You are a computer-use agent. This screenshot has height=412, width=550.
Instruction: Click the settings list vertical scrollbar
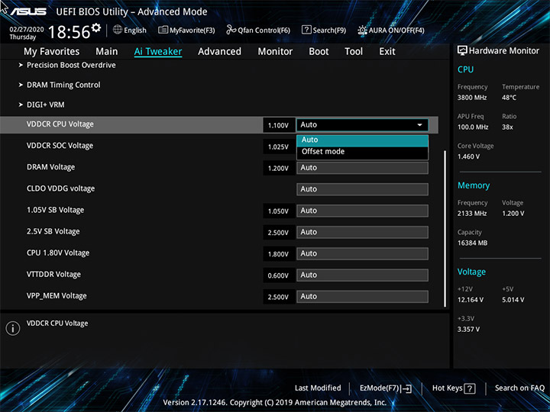[445, 229]
